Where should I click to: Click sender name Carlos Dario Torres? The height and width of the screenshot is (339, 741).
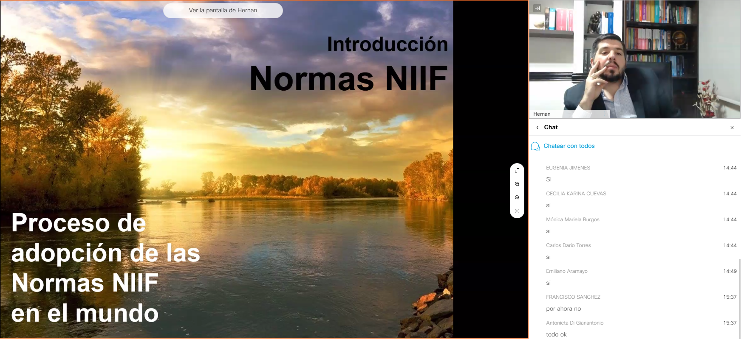point(568,245)
